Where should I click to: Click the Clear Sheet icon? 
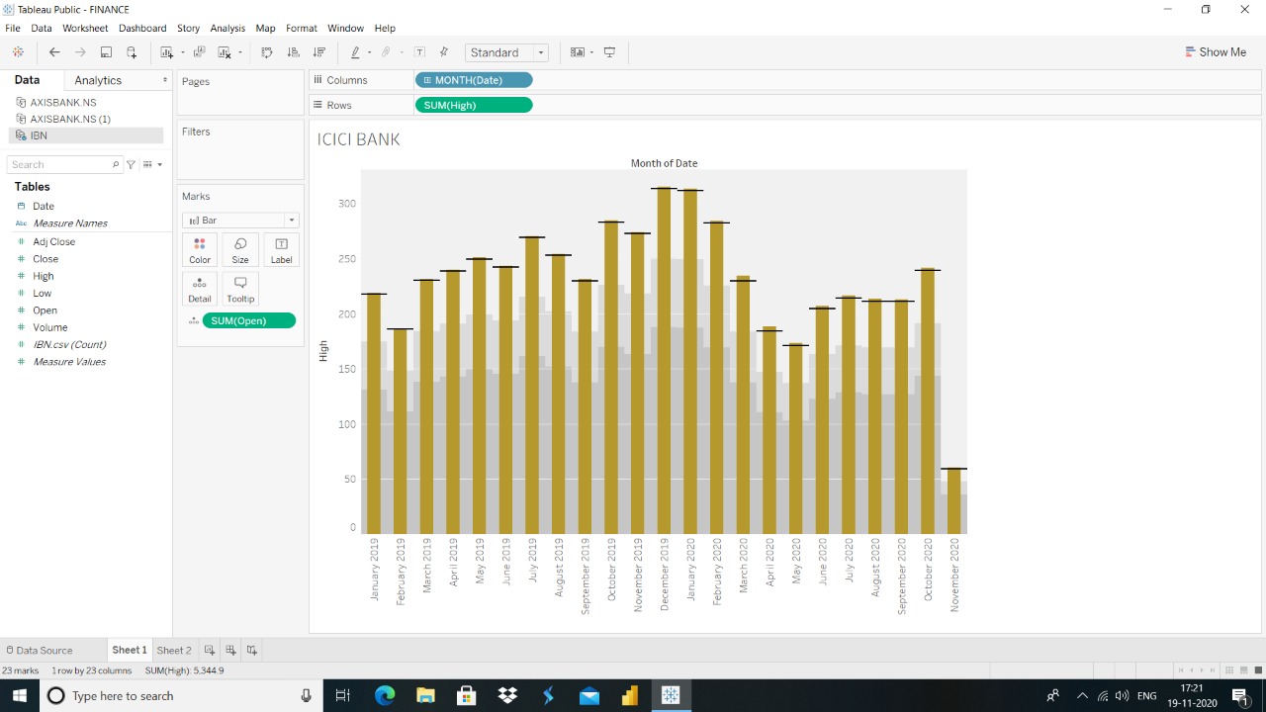pos(225,52)
